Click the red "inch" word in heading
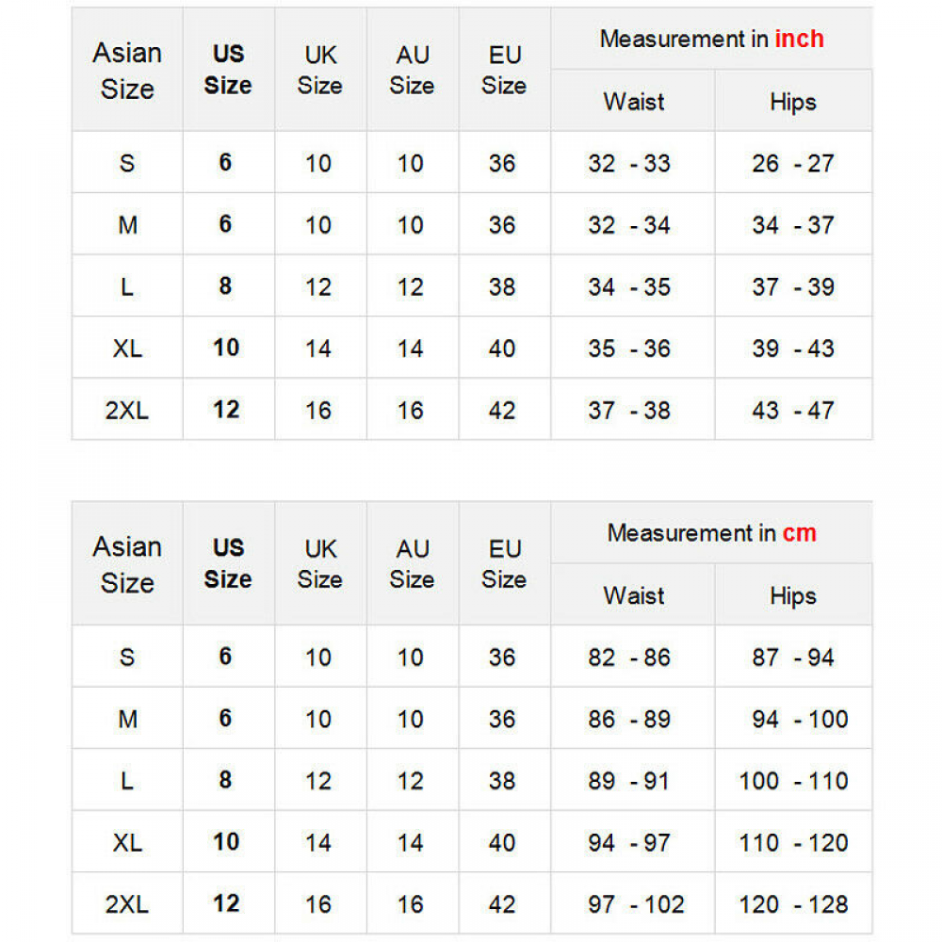The width and height of the screenshot is (942, 942). tap(799, 39)
